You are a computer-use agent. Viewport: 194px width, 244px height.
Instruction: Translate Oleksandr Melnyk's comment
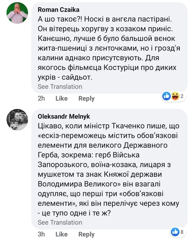pos(60,222)
